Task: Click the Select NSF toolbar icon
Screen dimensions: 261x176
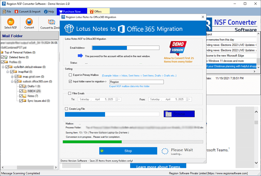Action: [x=10, y=22]
